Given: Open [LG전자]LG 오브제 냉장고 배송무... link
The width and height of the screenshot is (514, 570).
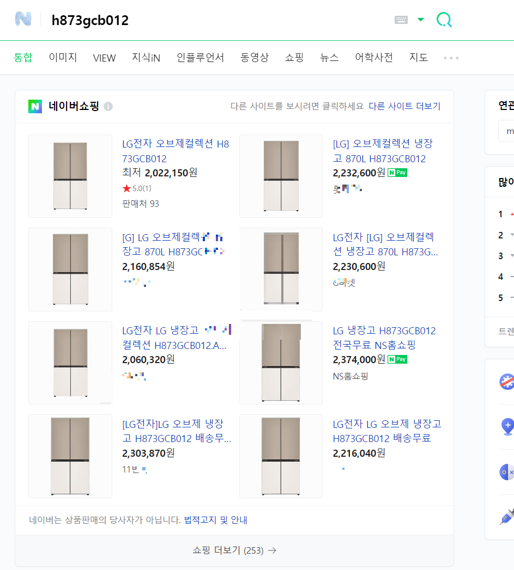Looking at the screenshot, I should click(x=177, y=431).
